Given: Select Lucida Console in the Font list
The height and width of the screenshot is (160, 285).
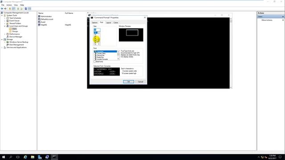Looking at the screenshot, I should click(x=106, y=59).
